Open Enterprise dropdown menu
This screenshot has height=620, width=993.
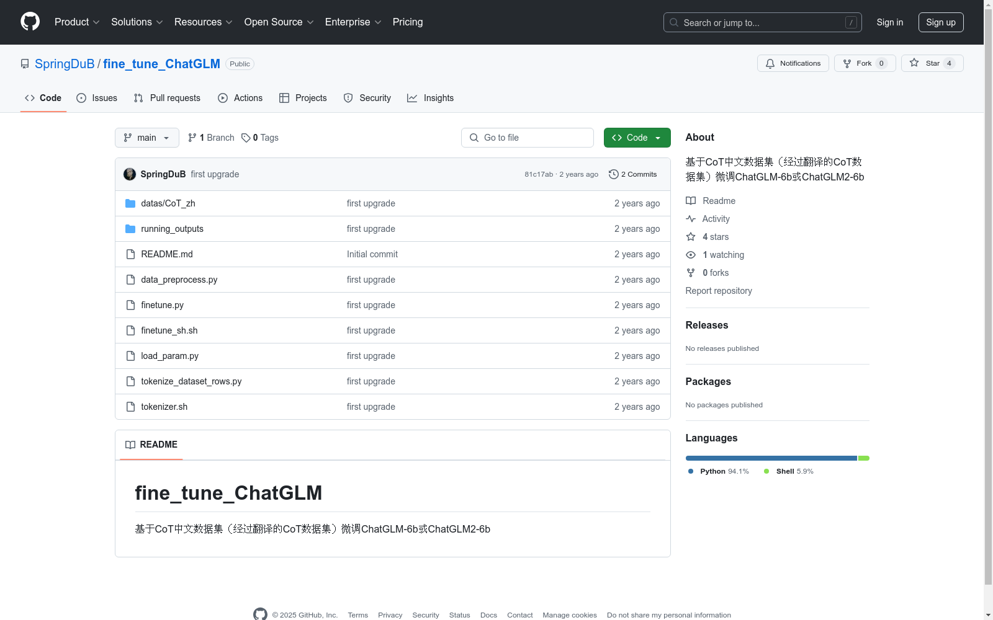tap(353, 22)
